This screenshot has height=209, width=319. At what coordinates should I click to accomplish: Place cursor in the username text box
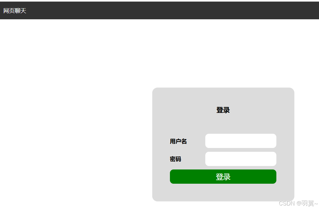point(241,141)
